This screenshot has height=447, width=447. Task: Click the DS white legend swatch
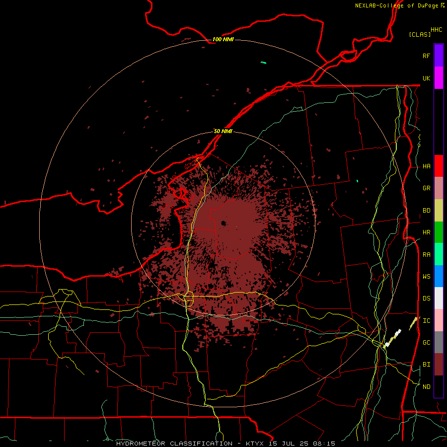[439, 298]
